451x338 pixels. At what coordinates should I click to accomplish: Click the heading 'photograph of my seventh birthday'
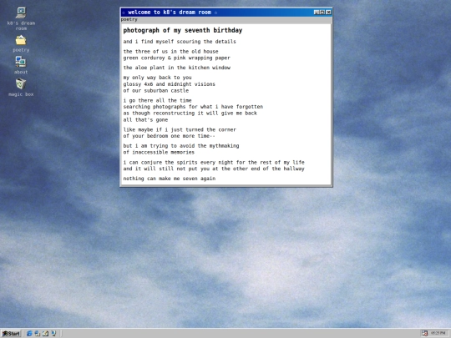[183, 31]
